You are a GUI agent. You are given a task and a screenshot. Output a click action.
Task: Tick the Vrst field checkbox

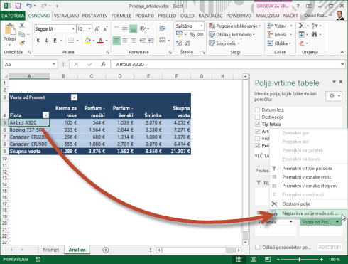click(257, 138)
